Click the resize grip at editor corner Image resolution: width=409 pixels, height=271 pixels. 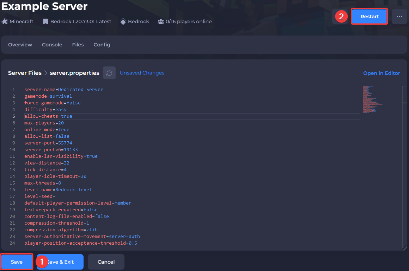pyautogui.click(x=404, y=248)
